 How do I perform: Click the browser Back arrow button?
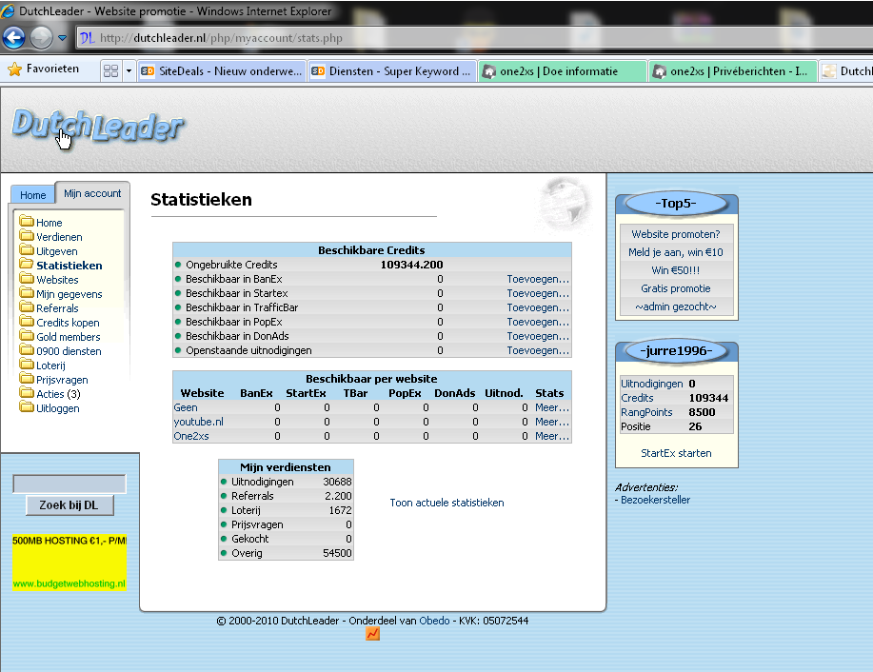coord(13,38)
